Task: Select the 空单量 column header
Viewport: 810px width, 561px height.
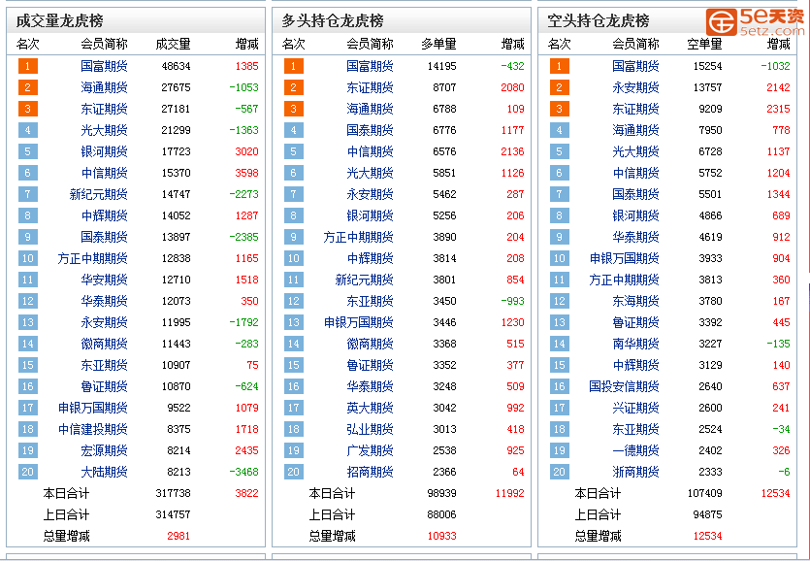Action: click(x=704, y=45)
